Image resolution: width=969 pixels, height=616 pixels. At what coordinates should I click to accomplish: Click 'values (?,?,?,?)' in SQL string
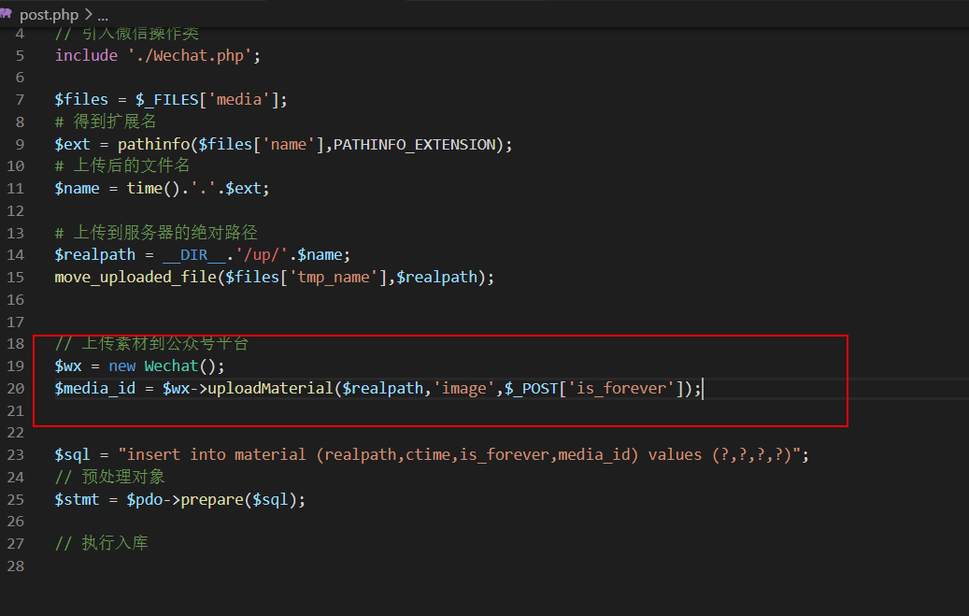(x=720, y=454)
